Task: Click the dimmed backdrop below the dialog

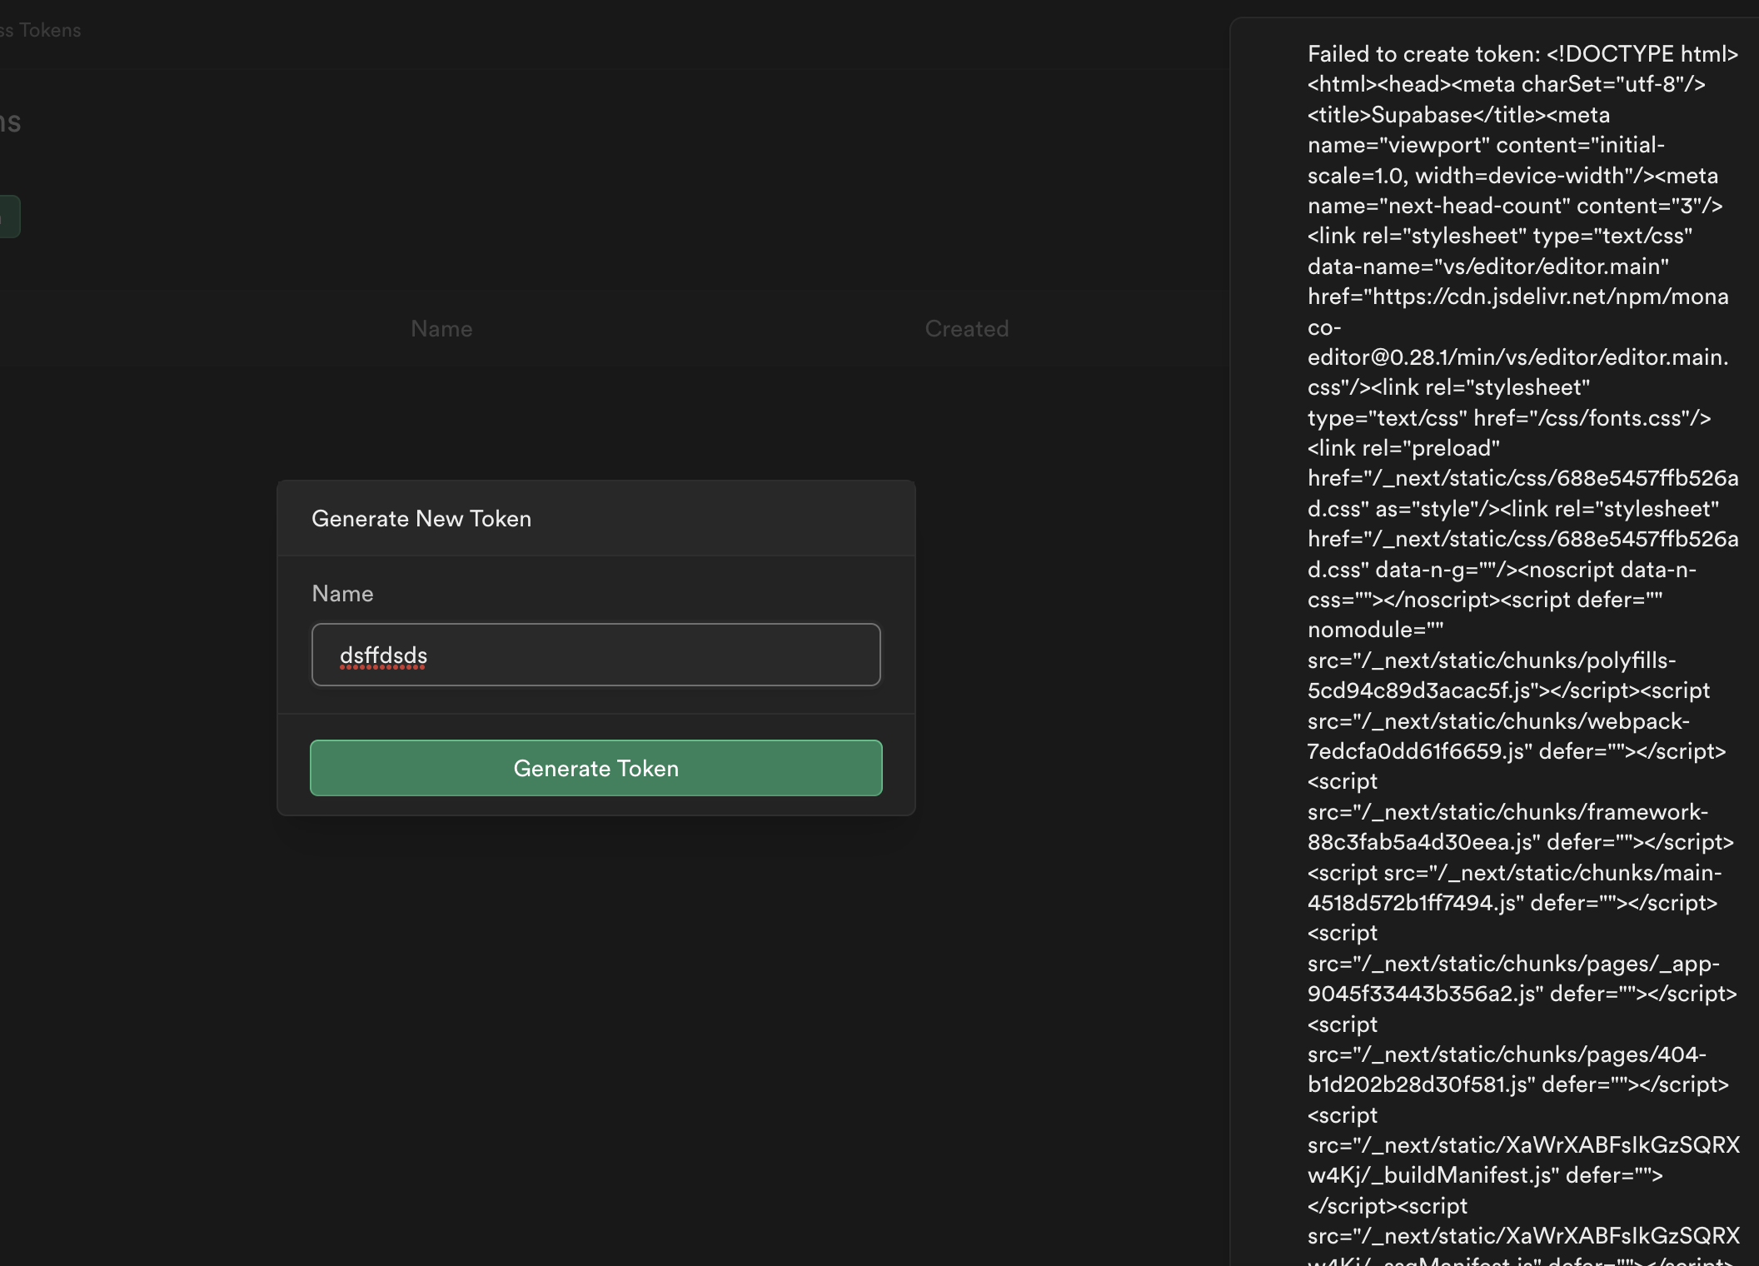Action: click(x=595, y=1041)
